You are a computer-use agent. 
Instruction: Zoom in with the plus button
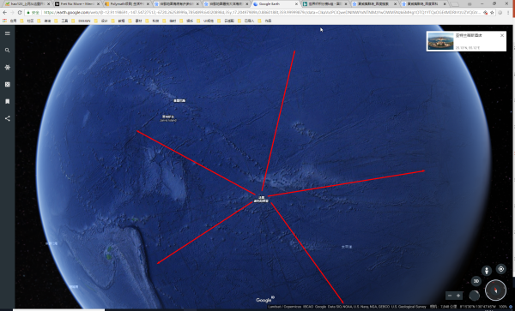coord(458,296)
